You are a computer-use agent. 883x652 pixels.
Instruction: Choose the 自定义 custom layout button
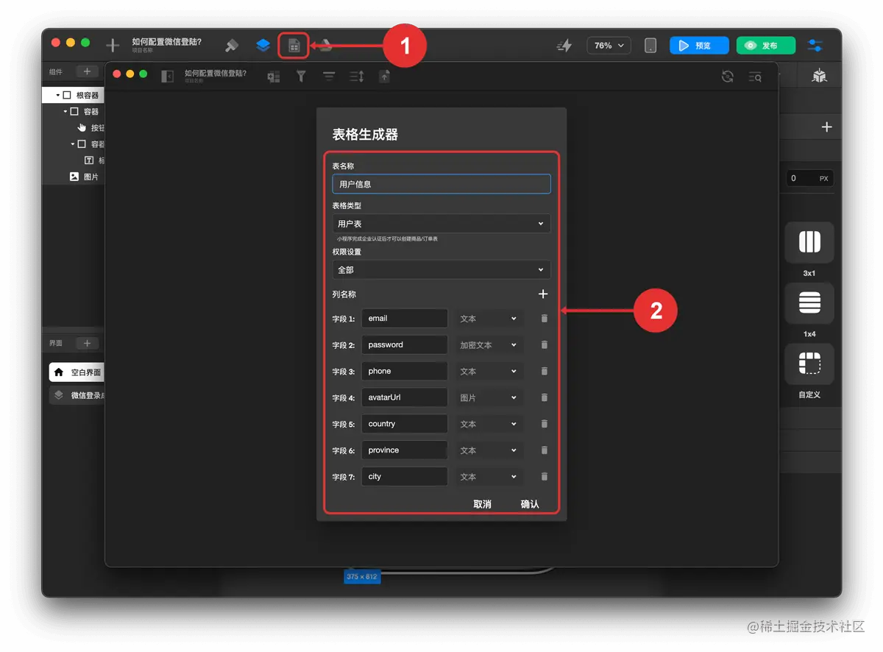pos(809,364)
